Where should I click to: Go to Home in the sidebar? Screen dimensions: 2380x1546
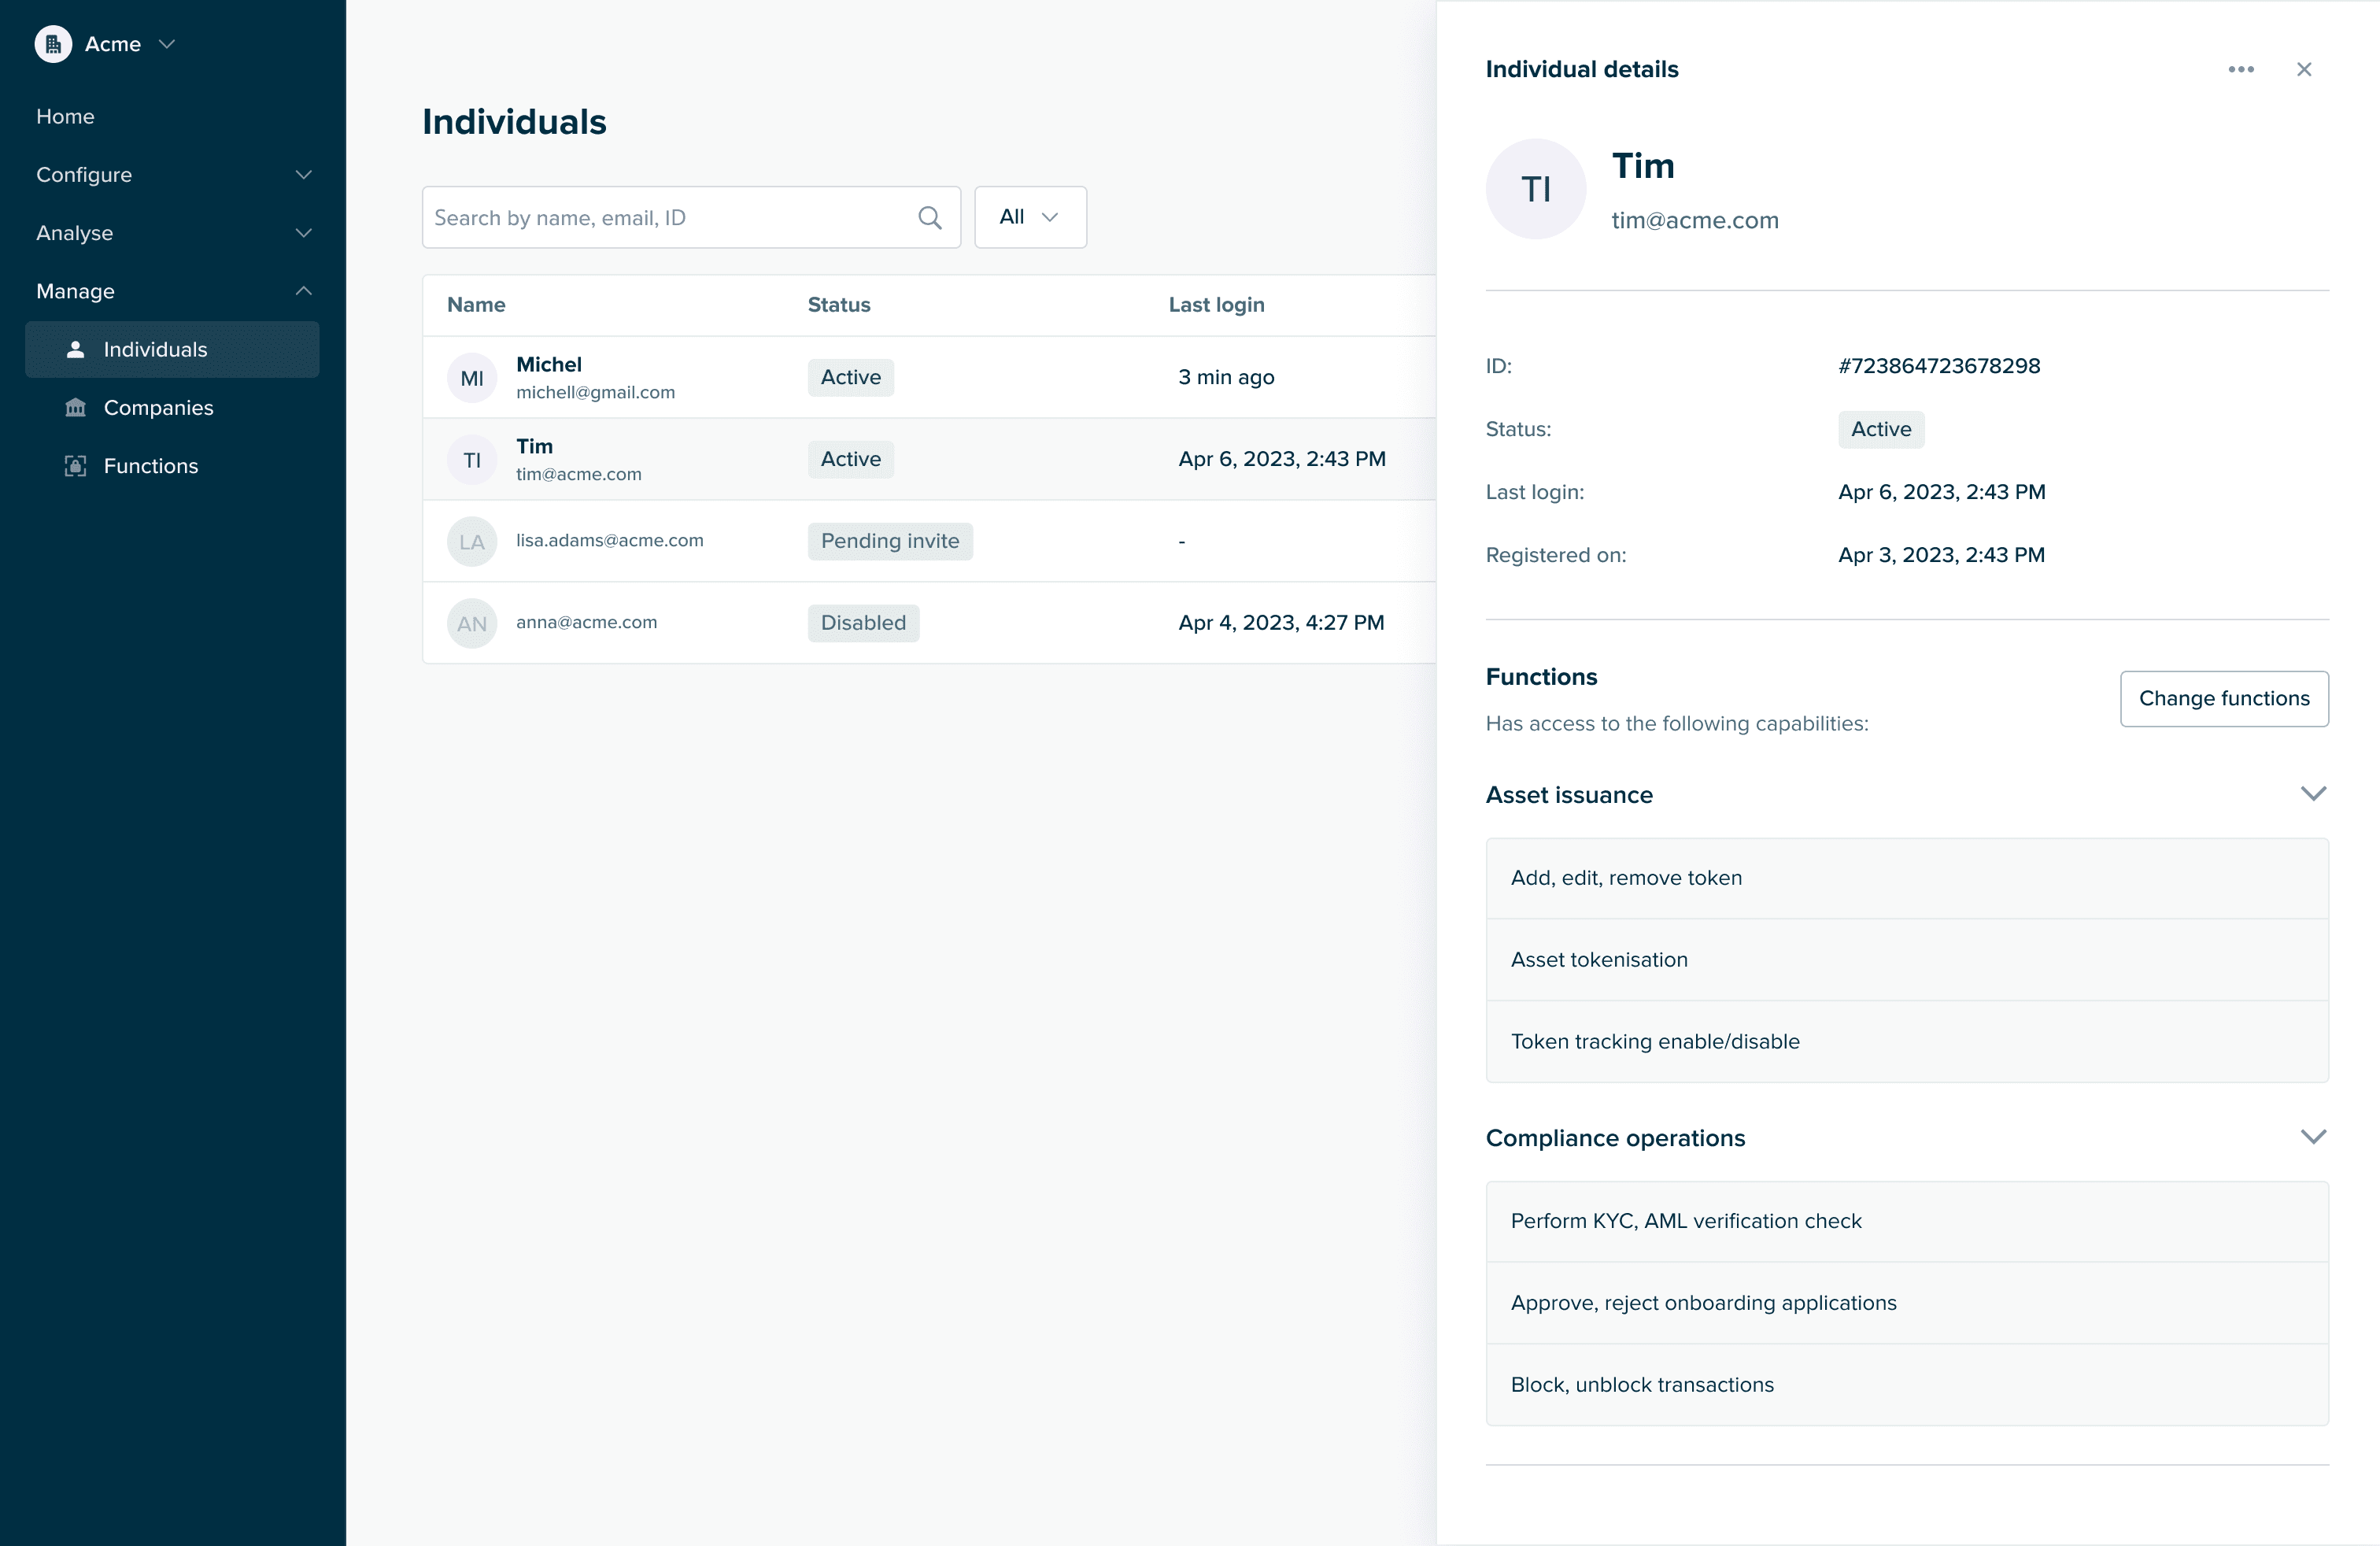[65, 116]
